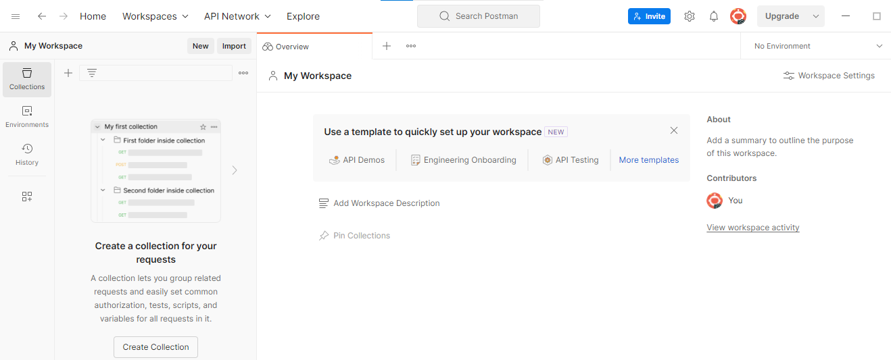This screenshot has height=360, width=891.
Task: Open the settings gear icon
Action: pos(689,16)
